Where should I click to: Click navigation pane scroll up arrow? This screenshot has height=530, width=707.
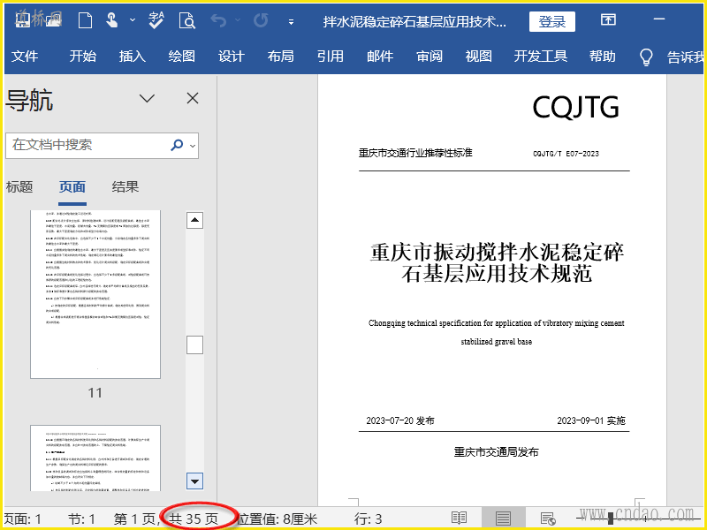click(194, 220)
